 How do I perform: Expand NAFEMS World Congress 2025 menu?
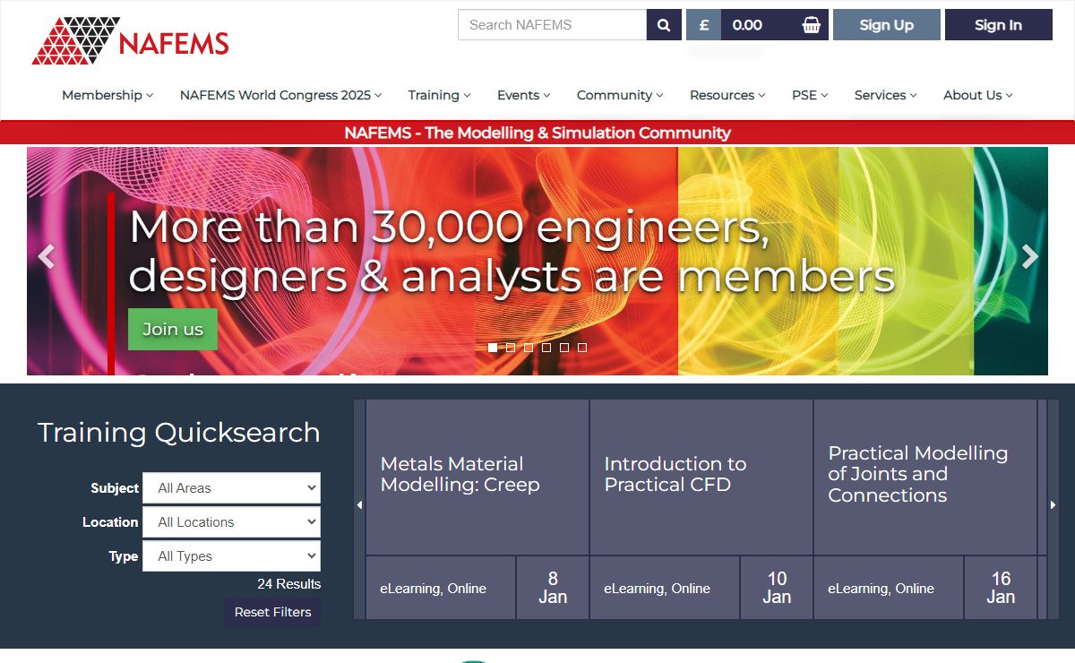click(281, 95)
